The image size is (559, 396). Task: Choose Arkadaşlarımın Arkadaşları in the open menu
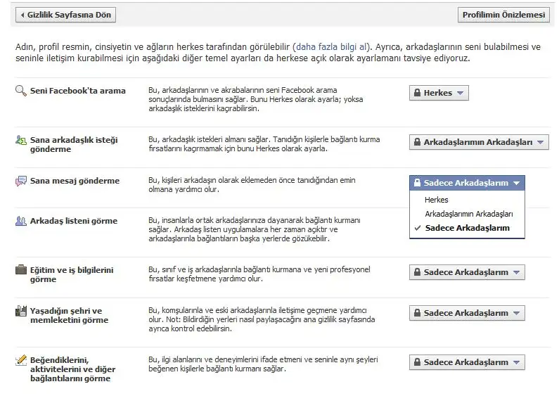tap(468, 214)
